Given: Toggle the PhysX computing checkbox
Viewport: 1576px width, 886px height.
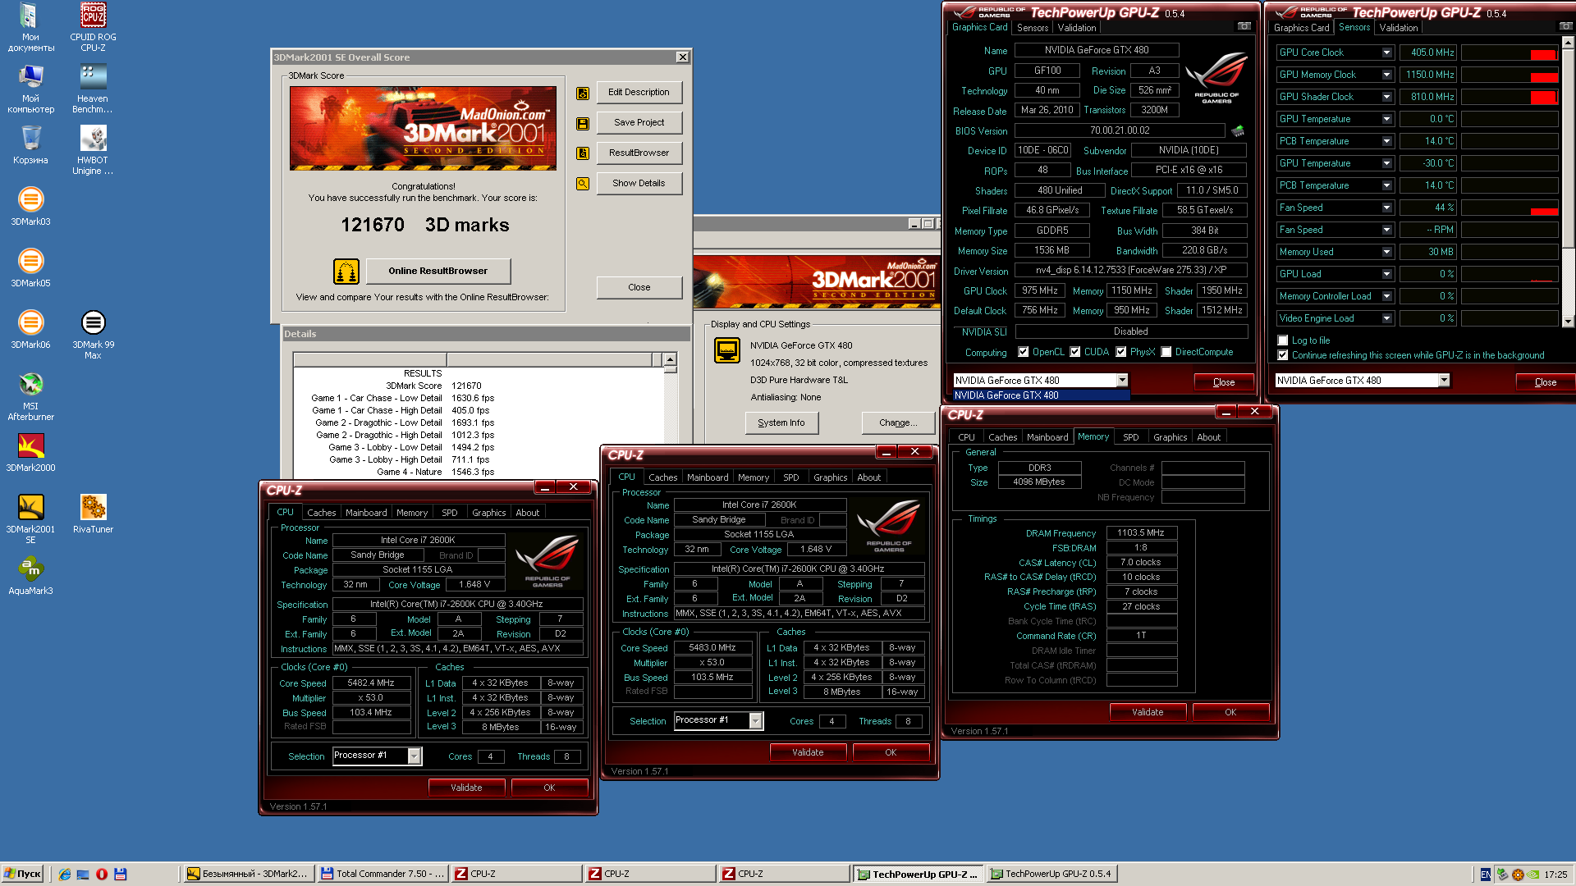Looking at the screenshot, I should (x=1121, y=352).
